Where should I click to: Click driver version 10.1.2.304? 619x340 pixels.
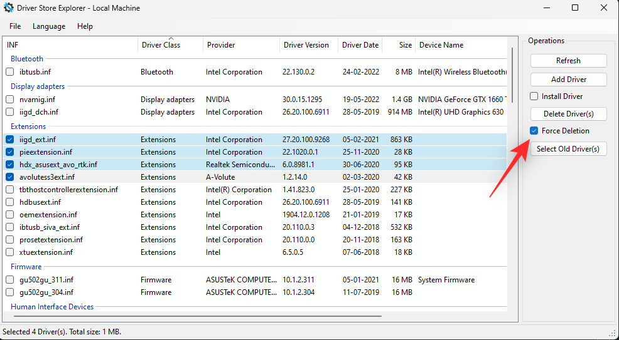click(x=298, y=293)
